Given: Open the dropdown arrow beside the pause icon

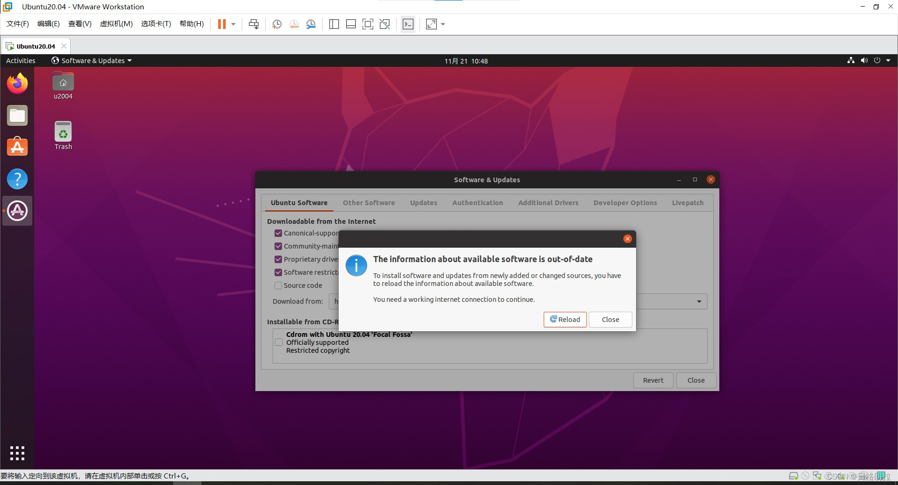Looking at the screenshot, I should pos(233,24).
